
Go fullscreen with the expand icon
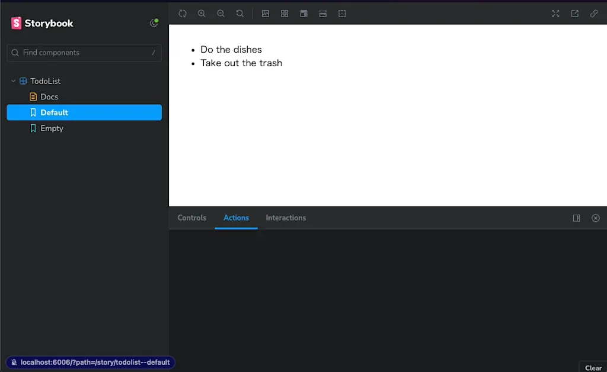pos(555,14)
